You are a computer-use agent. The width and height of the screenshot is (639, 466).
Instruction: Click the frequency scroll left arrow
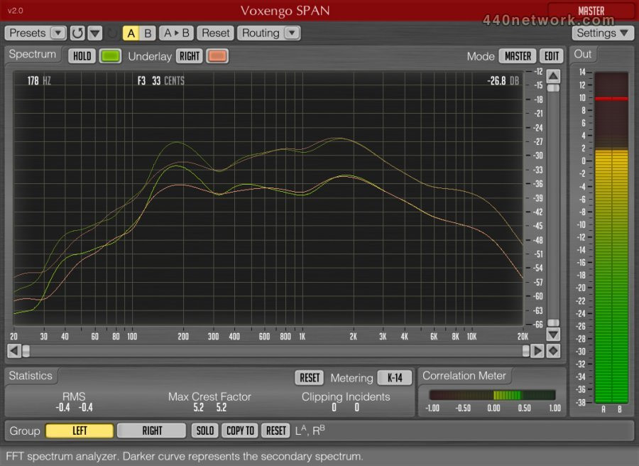pyautogui.click(x=14, y=351)
